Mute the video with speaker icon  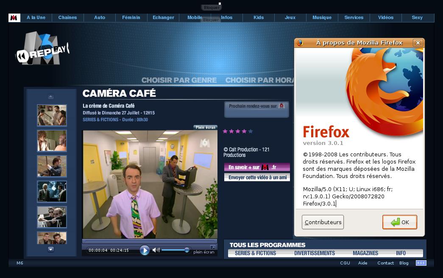click(x=156, y=250)
